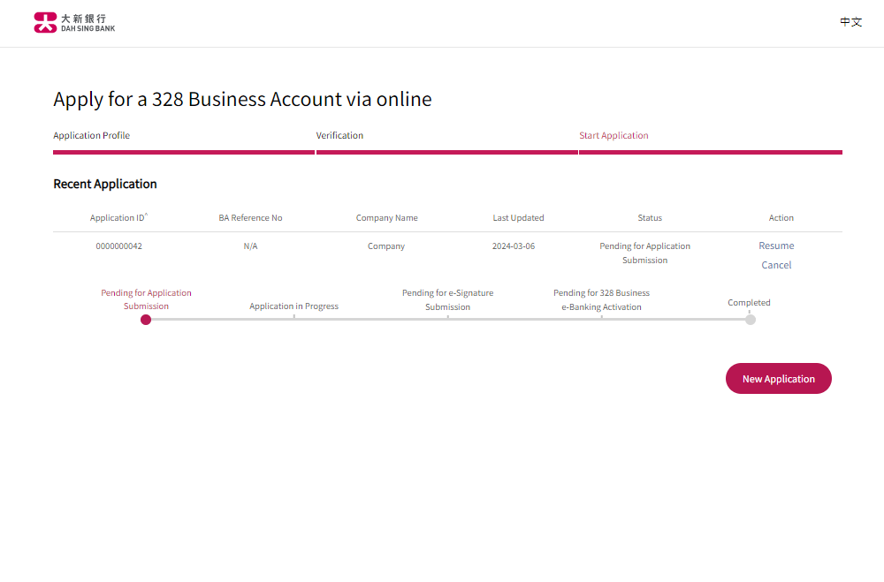Click the red Pending for Application Submission dot
The width and height of the screenshot is (884, 582).
146,320
